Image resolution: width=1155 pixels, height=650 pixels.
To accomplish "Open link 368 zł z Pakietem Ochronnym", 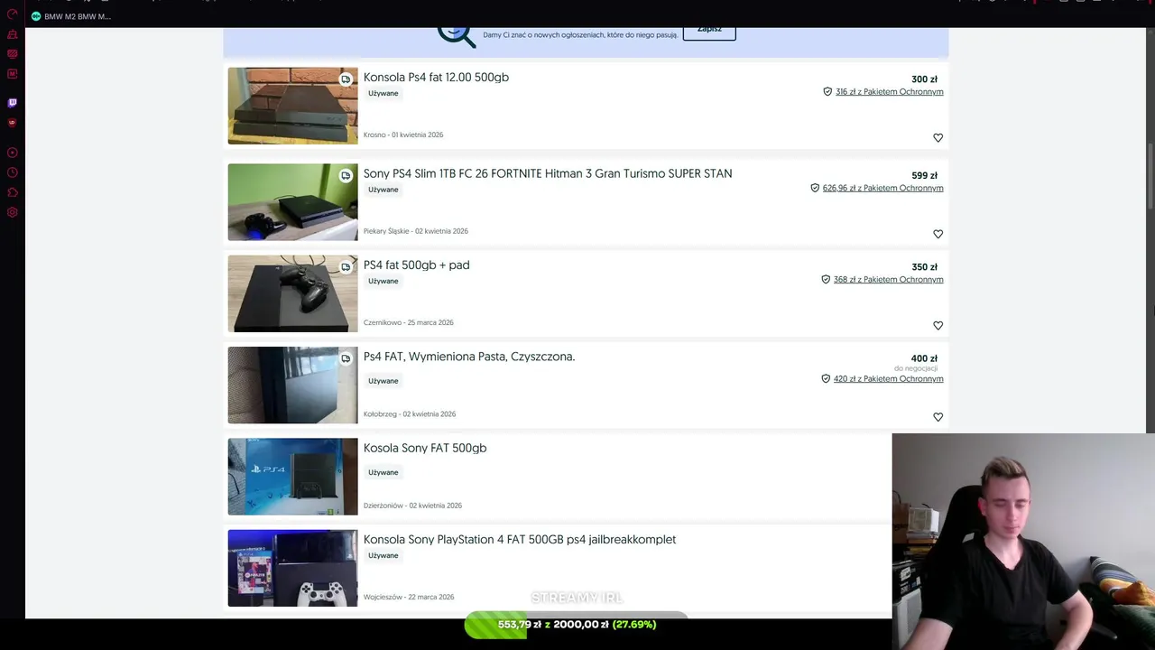I will click(889, 280).
